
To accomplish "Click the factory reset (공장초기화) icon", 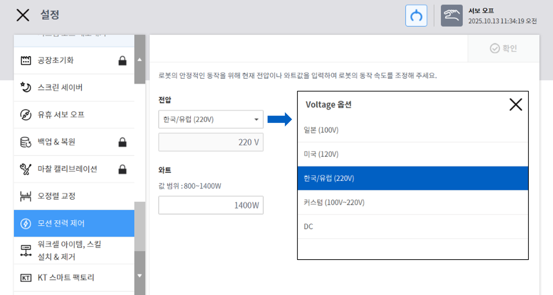I will tap(26, 60).
